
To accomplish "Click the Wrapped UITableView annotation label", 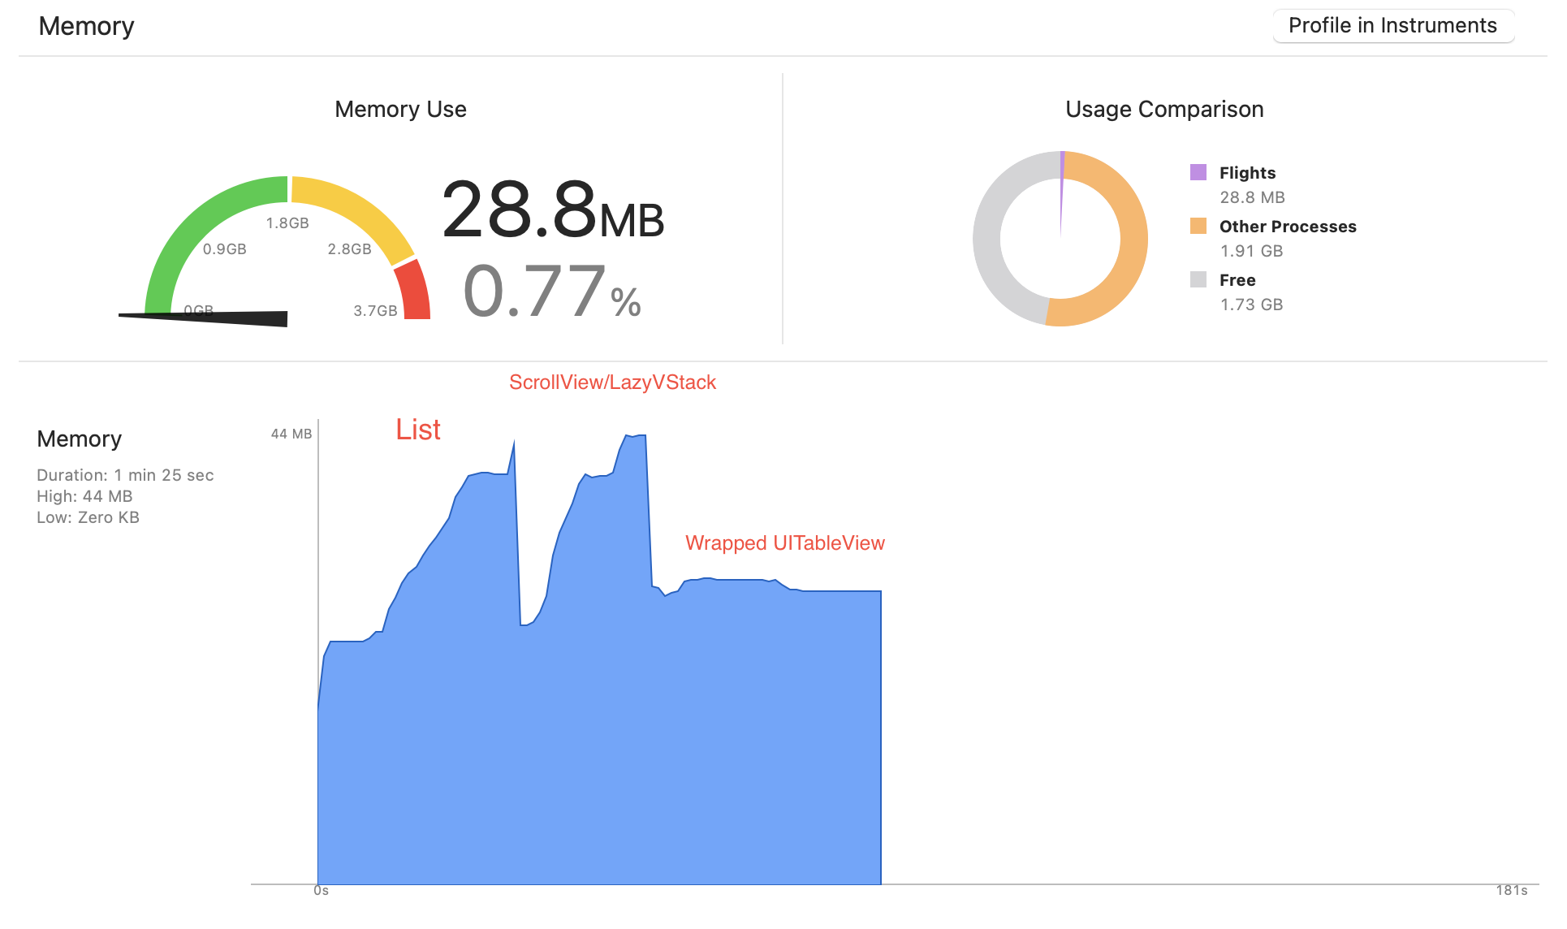I will point(784,543).
